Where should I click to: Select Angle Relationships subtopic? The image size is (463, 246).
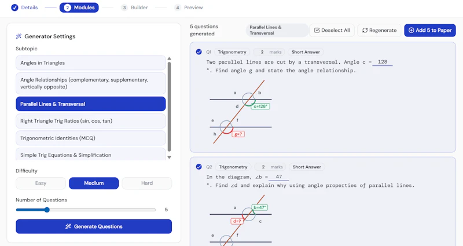(91, 83)
